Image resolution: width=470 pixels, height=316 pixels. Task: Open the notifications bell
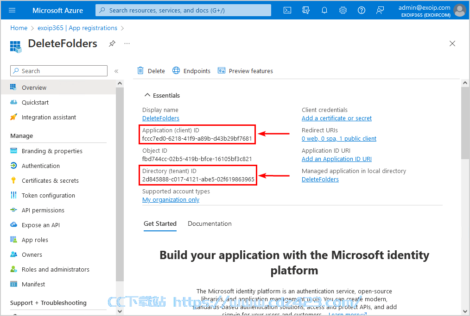click(x=324, y=11)
